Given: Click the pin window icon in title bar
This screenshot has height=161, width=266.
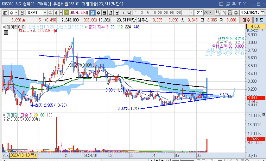Looking at the screenshot, I should (x=234, y=4).
